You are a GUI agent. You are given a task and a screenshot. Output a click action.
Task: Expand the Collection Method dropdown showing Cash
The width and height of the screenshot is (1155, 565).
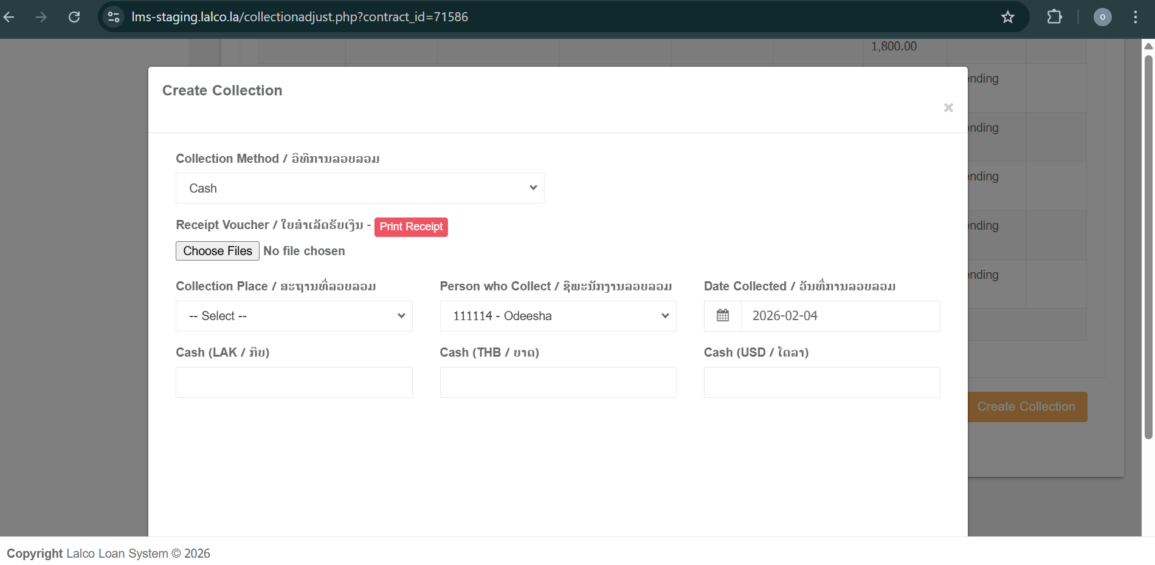360,188
